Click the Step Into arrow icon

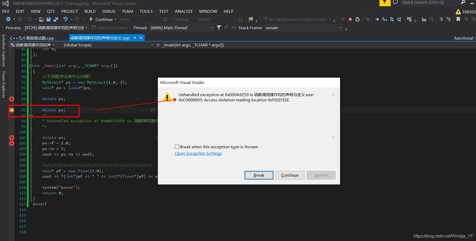click(384, 19)
